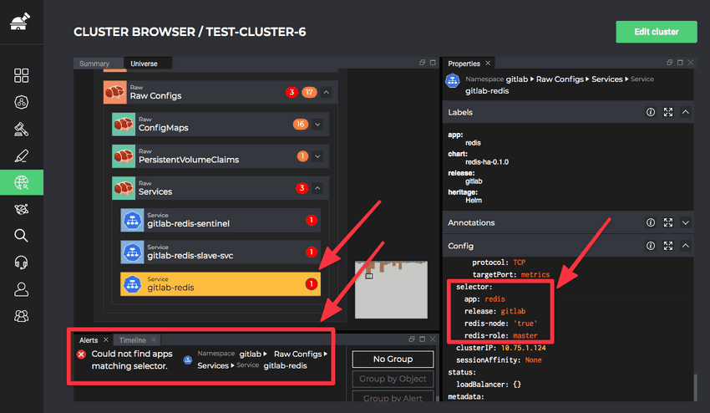The height and width of the screenshot is (413, 710).
Task: Open the search magnifier icon in sidebar
Action: (21, 235)
